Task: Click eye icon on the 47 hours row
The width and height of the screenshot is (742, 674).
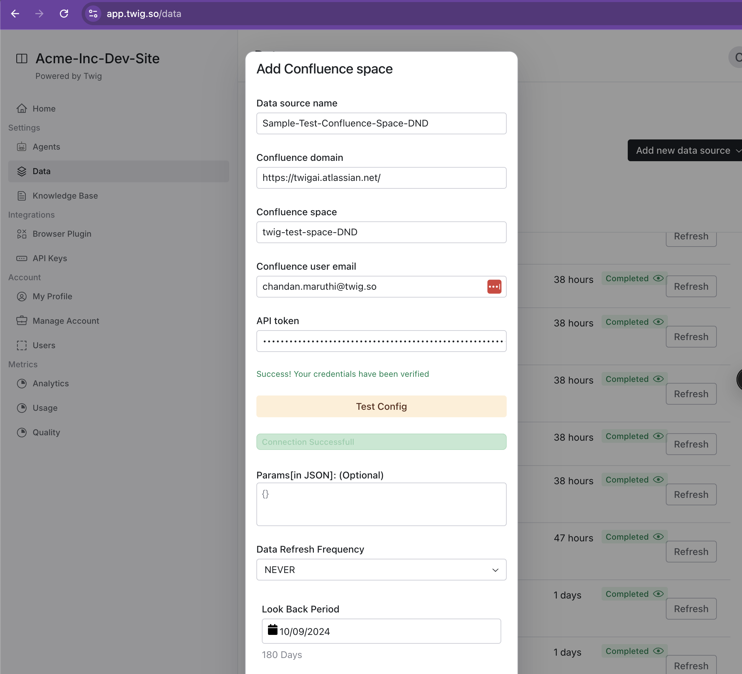Action: coord(658,537)
